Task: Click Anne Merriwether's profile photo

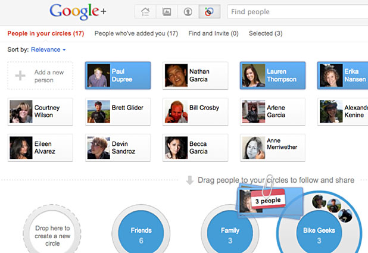Action: pyautogui.click(x=254, y=148)
